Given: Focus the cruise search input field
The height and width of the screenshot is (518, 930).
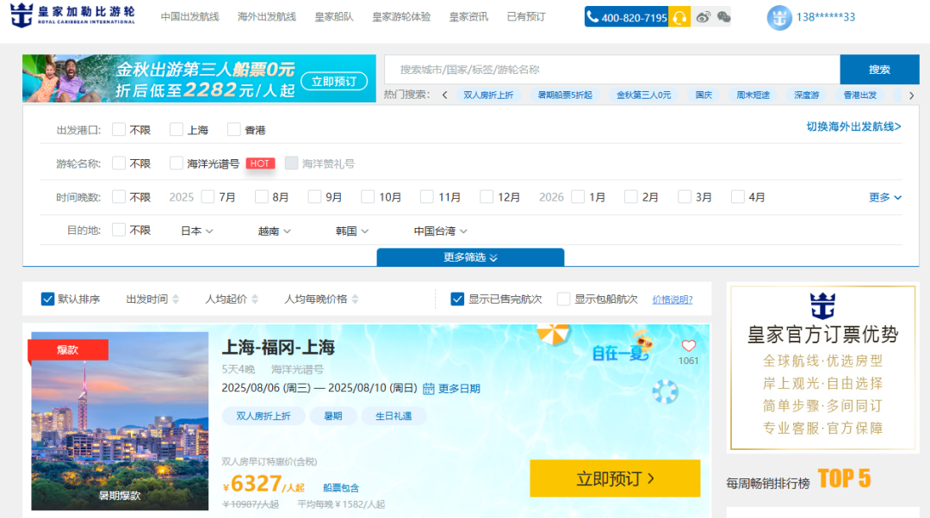Looking at the screenshot, I should pyautogui.click(x=612, y=70).
